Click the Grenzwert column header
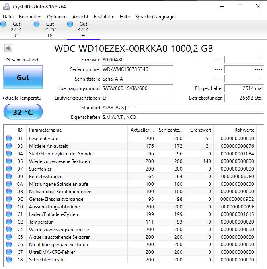This screenshot has height=269, width=267. [x=199, y=130]
